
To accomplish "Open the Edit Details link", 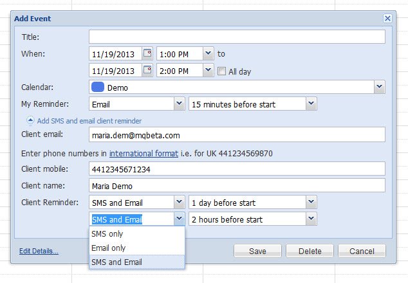I will pos(39,251).
